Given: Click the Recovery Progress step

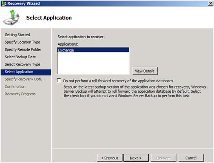Looking at the screenshot, I should [20, 94].
